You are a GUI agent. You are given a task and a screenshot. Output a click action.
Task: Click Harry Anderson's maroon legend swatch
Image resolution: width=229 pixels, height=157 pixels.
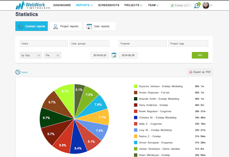(135, 105)
